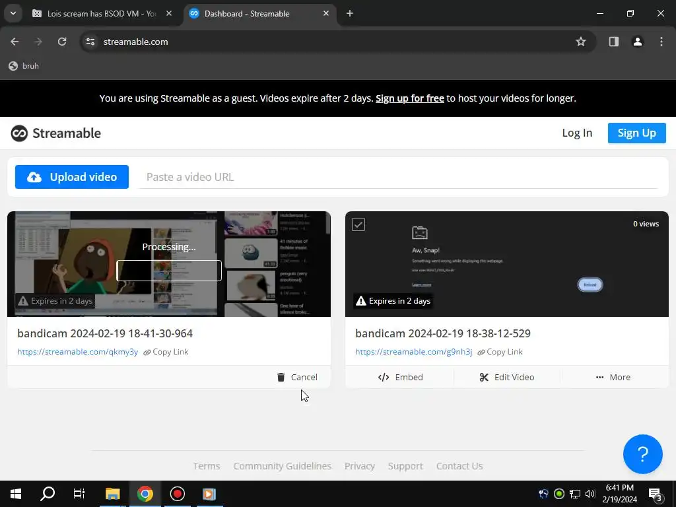Reload the current page
This screenshot has height=507, width=676.
62,42
